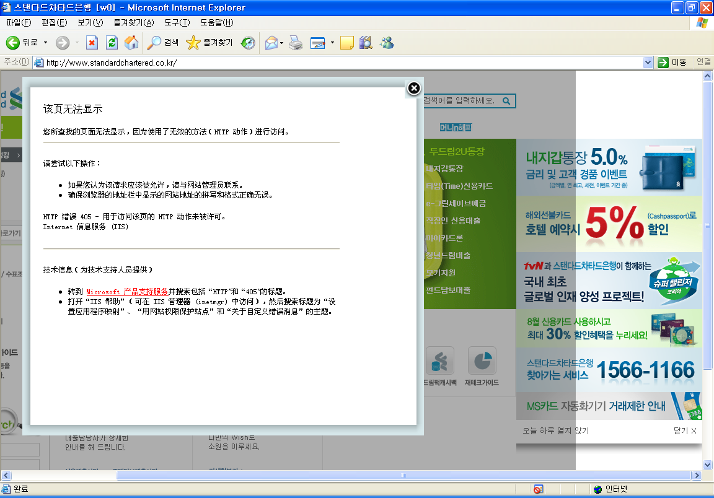This screenshot has width=714, height=498.
Task: Open the 모기지원 menu item
Action: 440,273
